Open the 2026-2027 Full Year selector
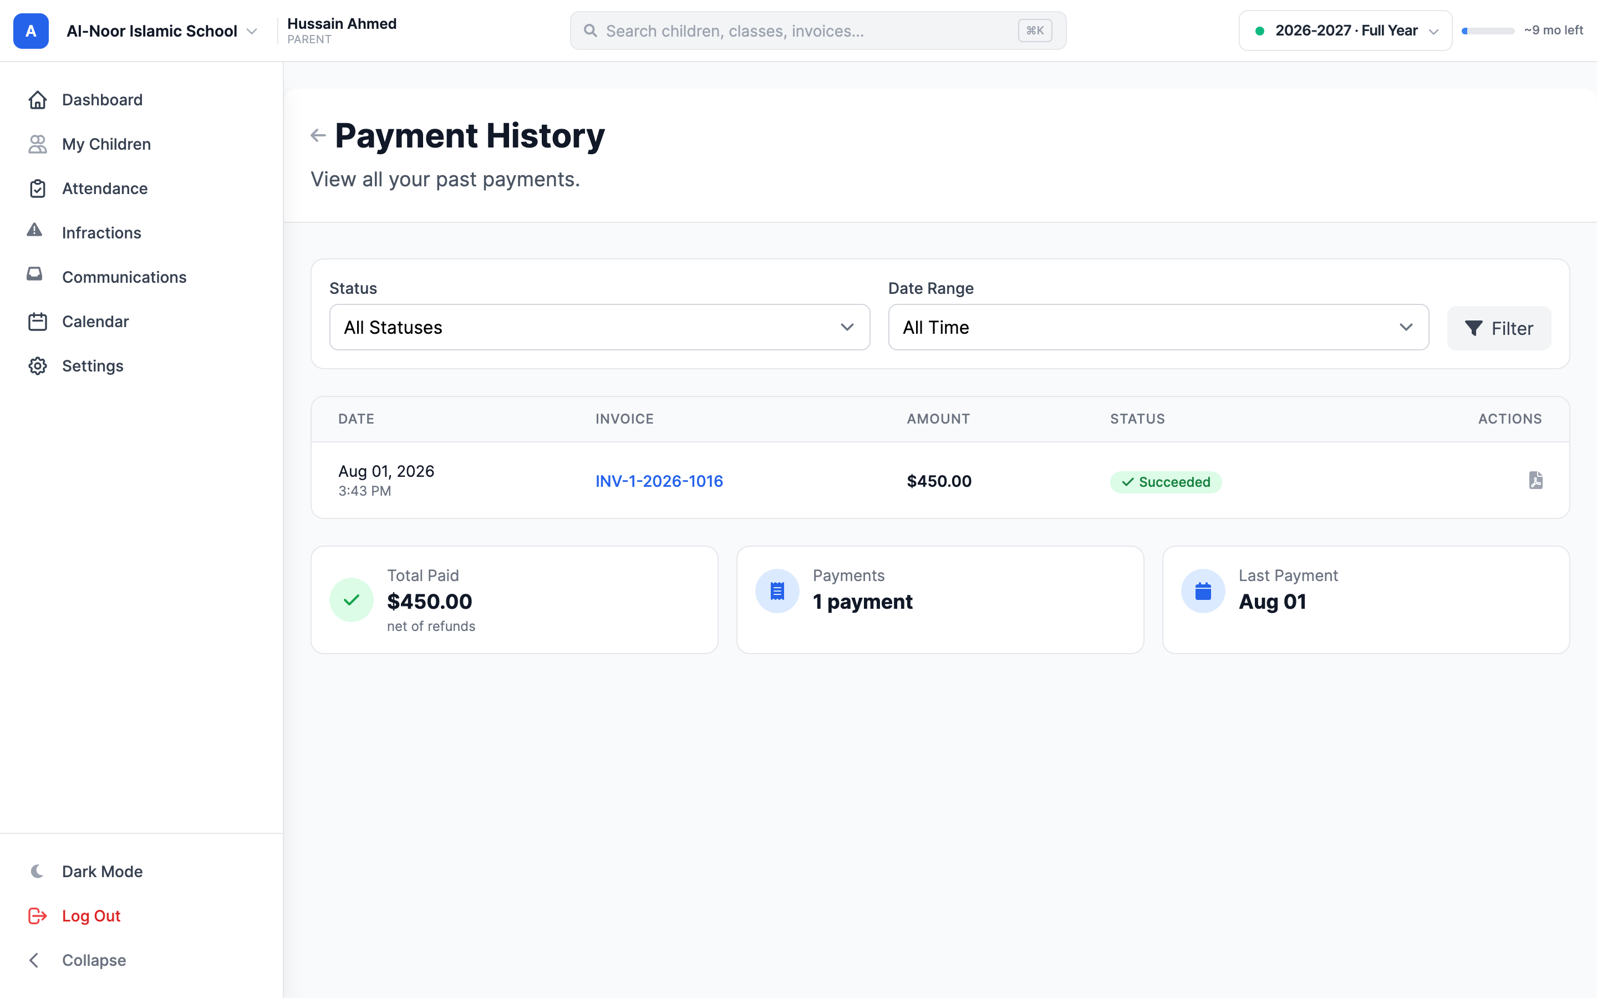The height and width of the screenshot is (998, 1597). pos(1345,30)
